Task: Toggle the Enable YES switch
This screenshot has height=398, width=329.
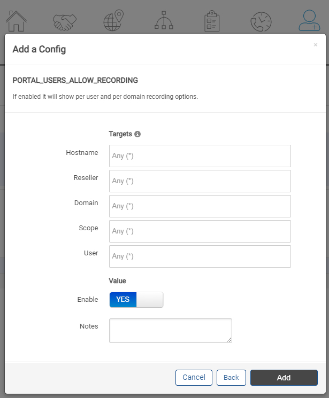Action: 136,300
